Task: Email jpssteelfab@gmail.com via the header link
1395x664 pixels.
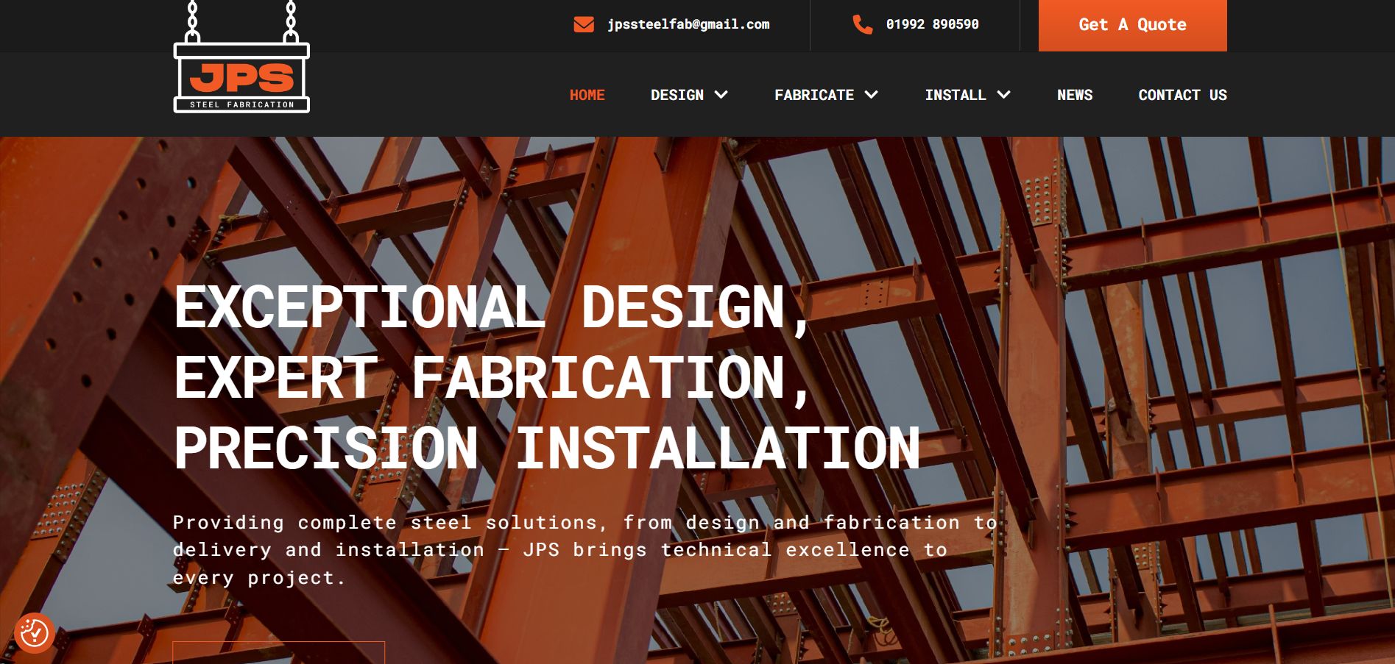Action: tap(688, 24)
